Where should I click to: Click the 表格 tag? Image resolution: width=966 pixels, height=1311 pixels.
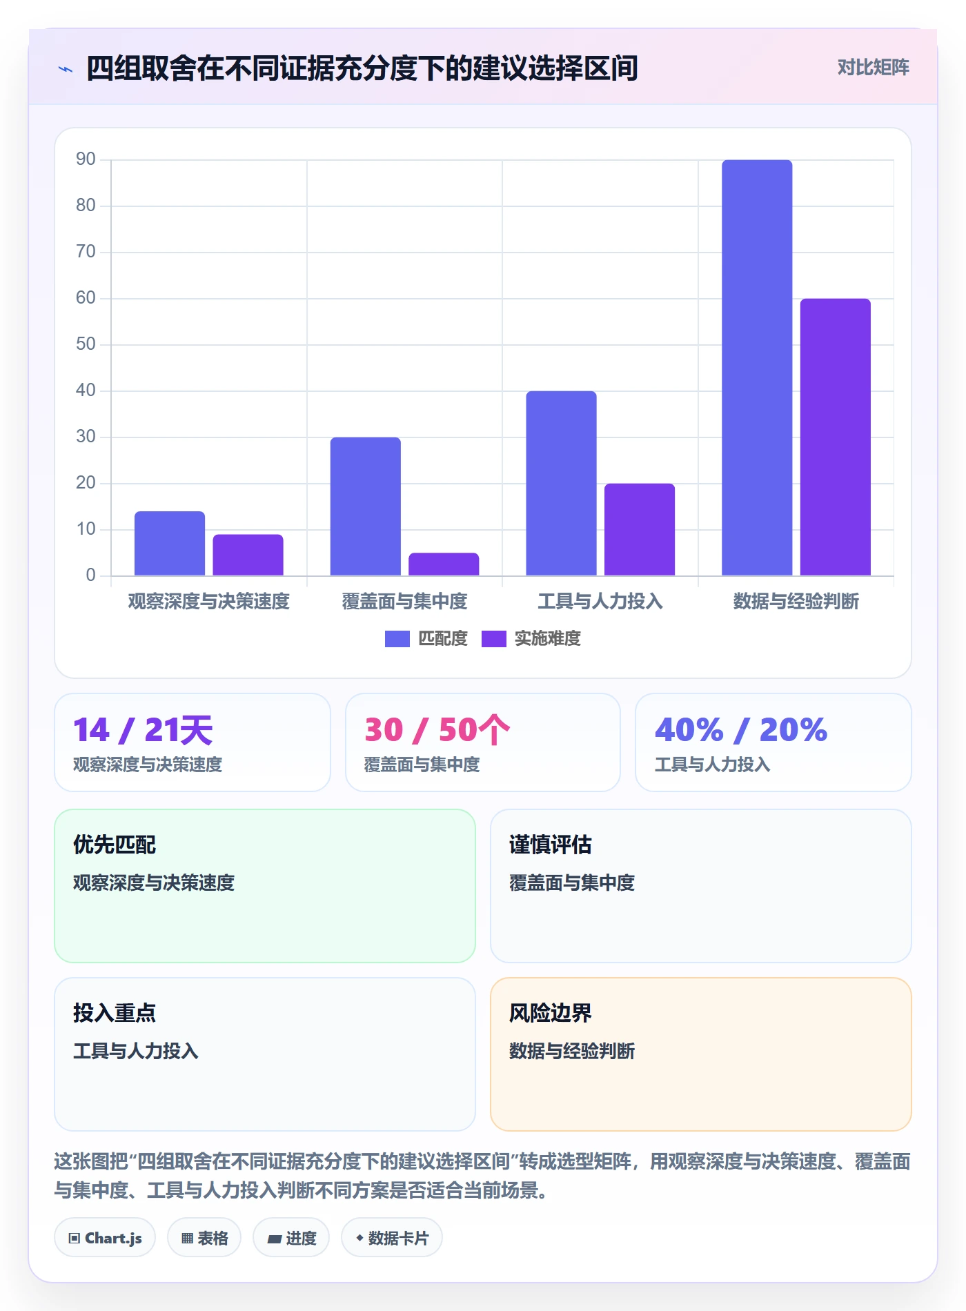click(204, 1238)
